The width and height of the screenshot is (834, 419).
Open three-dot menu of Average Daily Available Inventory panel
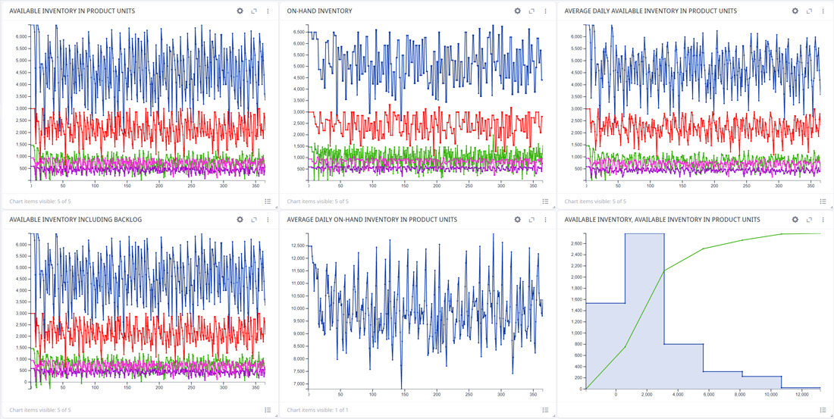coord(823,11)
